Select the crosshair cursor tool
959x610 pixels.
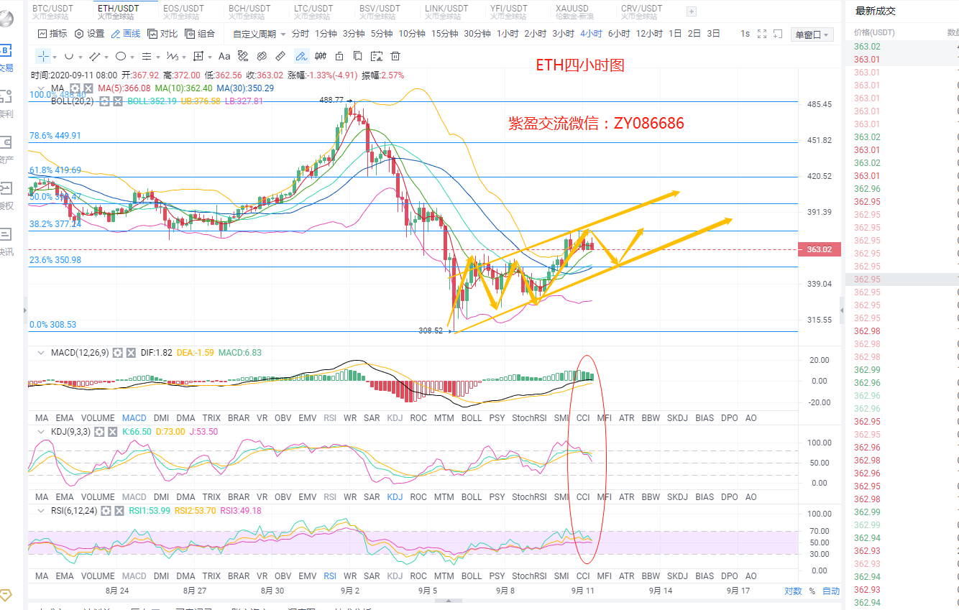click(43, 57)
